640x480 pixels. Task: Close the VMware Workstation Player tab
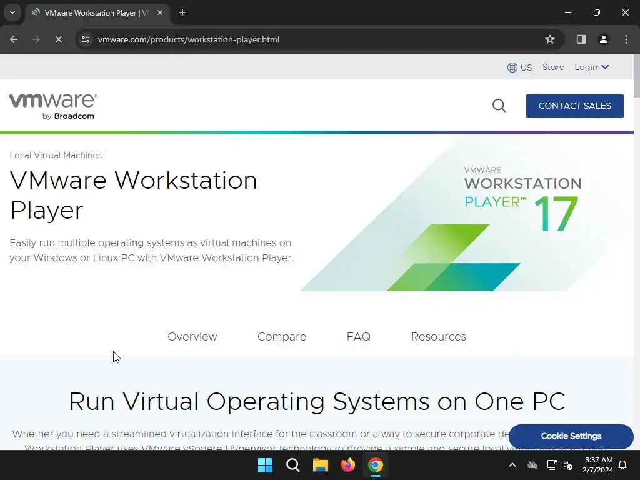160,13
